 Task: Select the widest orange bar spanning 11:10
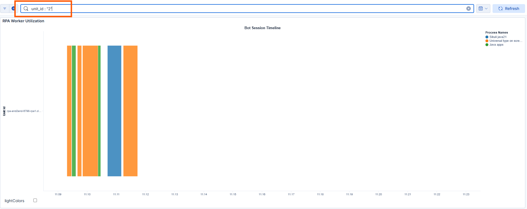[x=90, y=111]
